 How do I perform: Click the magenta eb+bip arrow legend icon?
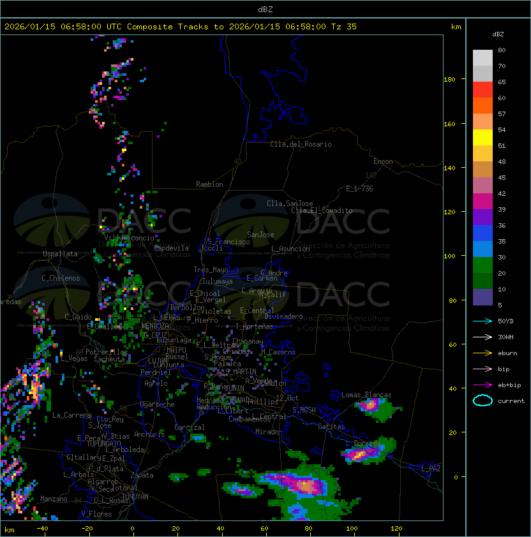pos(482,385)
